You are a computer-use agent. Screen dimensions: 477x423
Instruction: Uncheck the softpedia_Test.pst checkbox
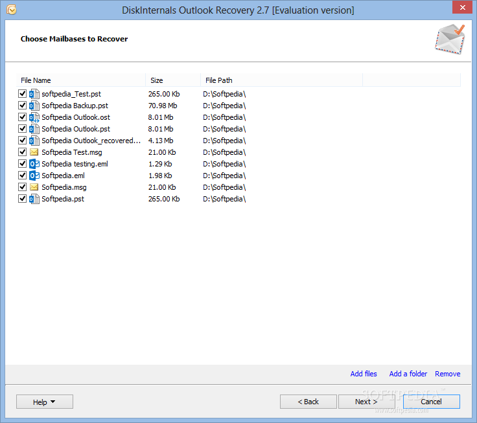pos(22,94)
